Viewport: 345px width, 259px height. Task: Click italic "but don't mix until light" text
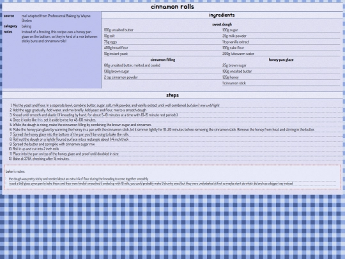click(203, 106)
